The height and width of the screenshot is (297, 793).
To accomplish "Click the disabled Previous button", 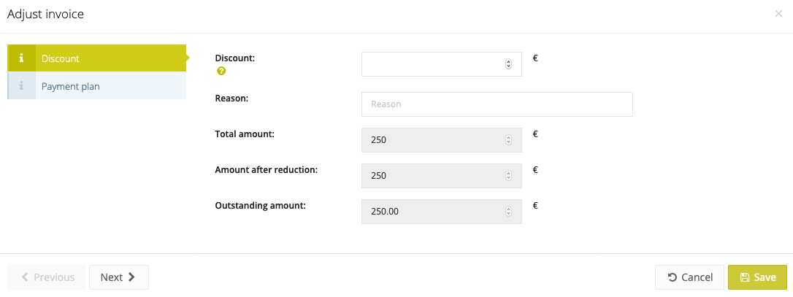I will [x=47, y=277].
